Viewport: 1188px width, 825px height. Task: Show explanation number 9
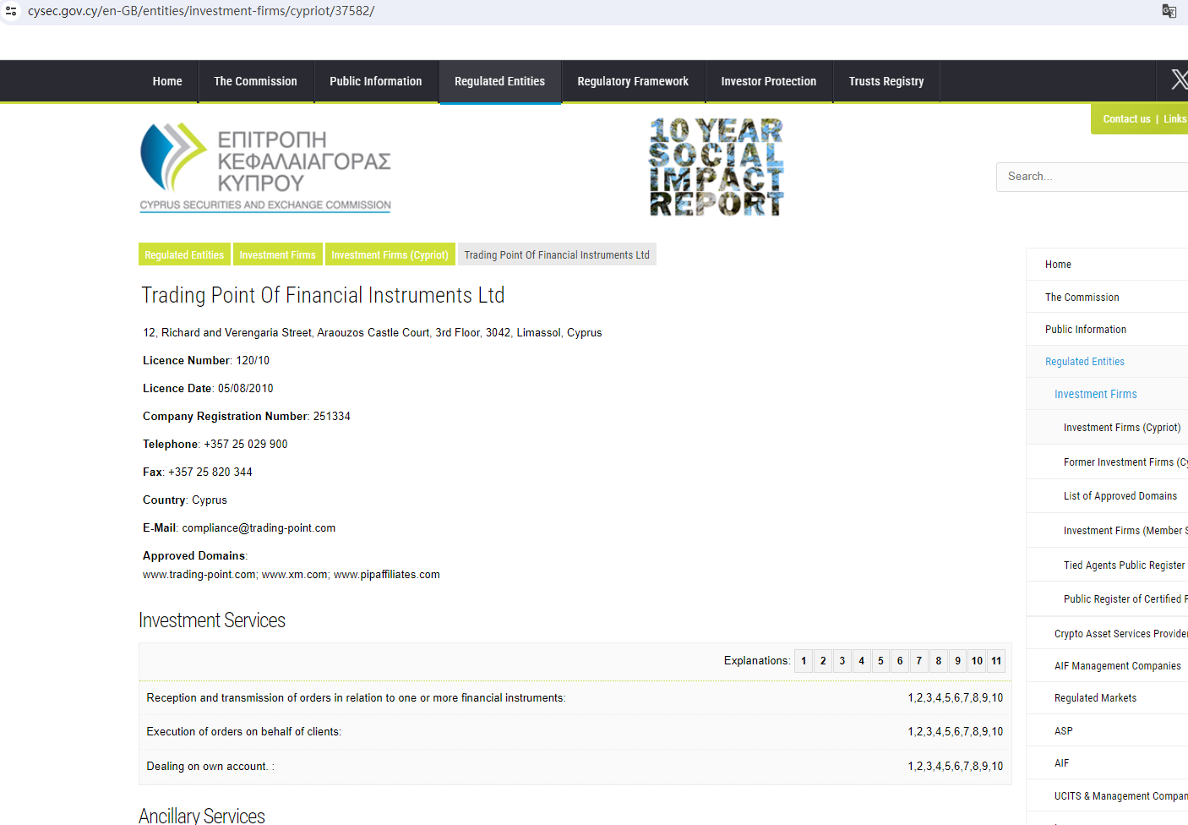pos(957,661)
